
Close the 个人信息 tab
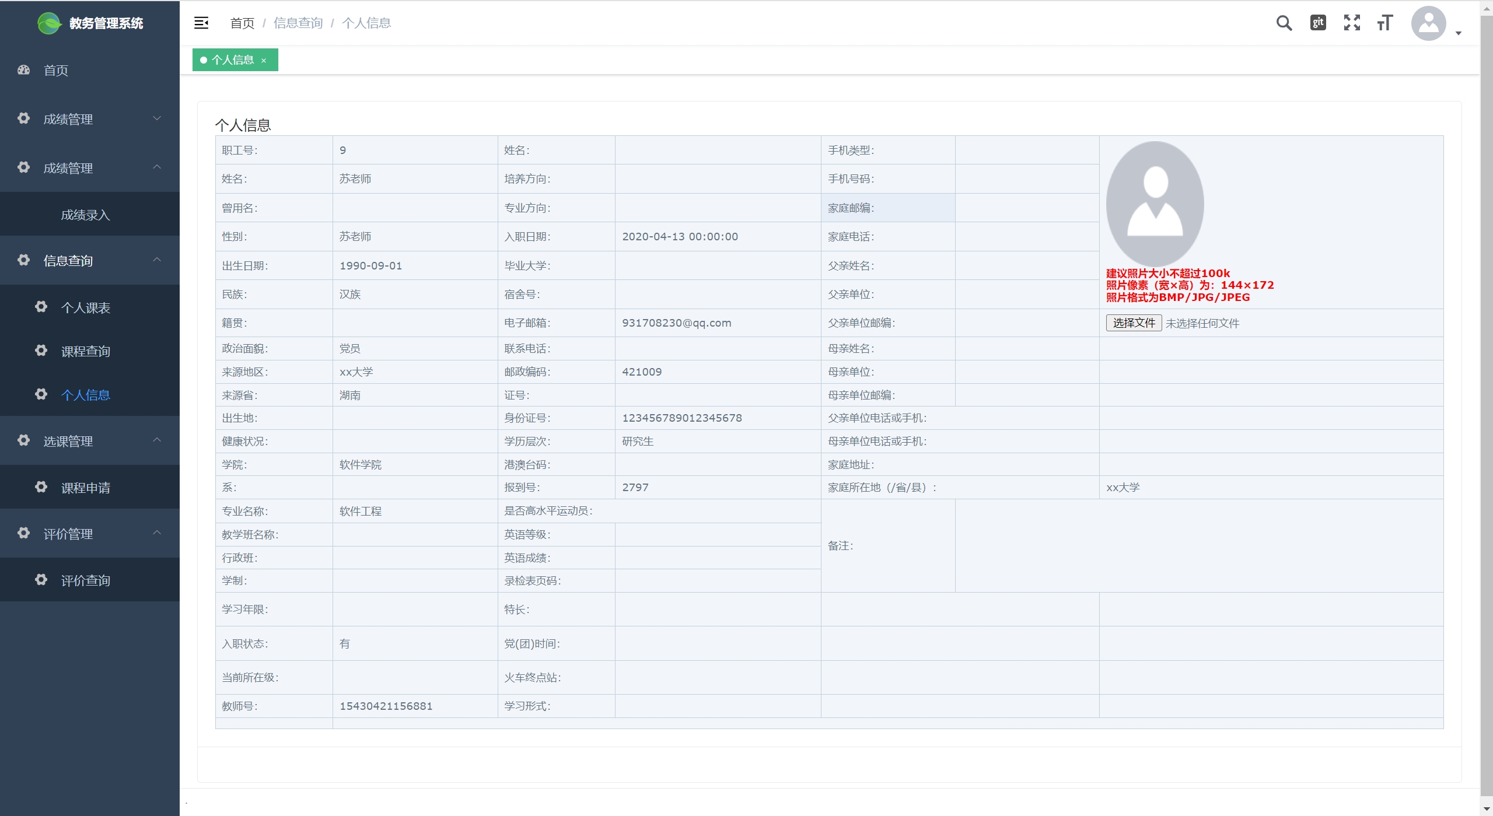[264, 60]
